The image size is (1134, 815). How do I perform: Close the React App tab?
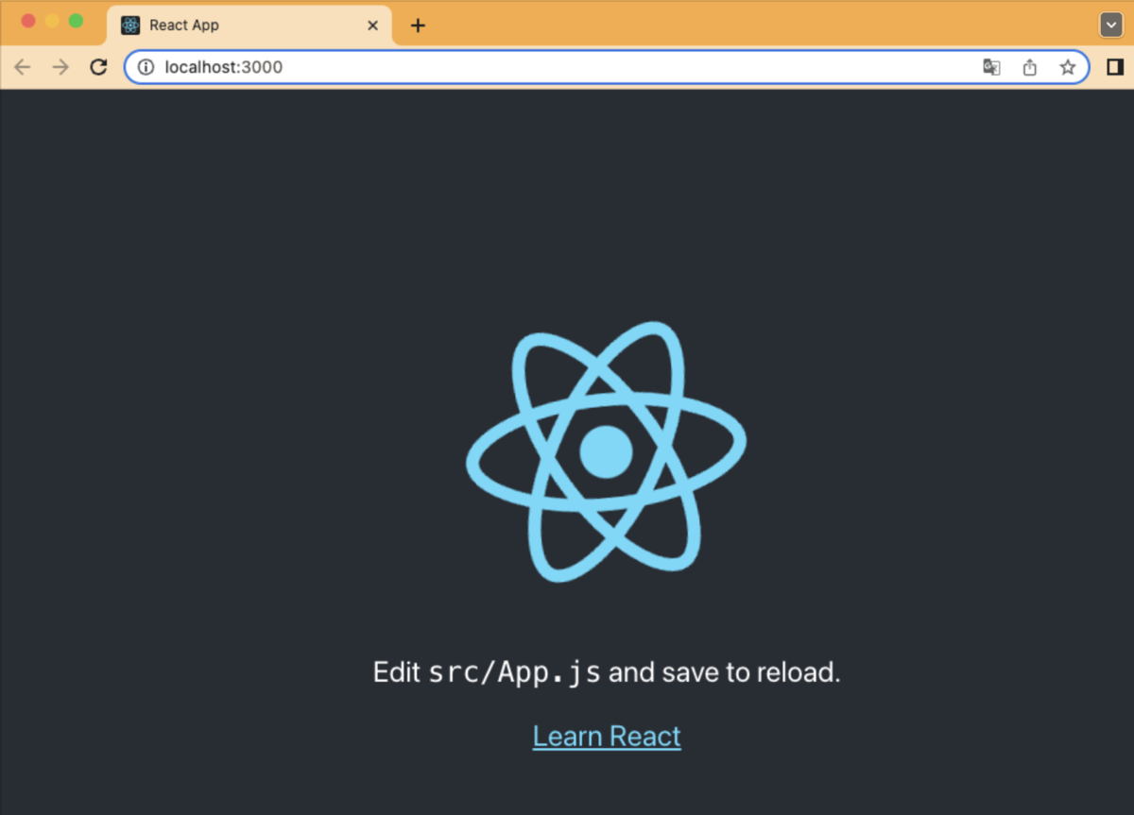pos(373,25)
